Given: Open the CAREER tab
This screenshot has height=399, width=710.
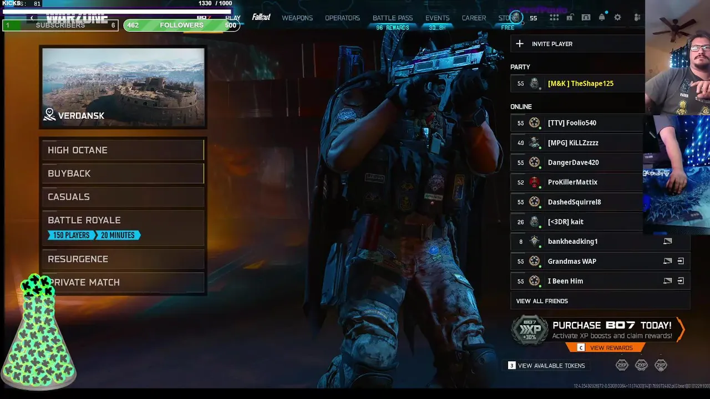Looking at the screenshot, I should [x=474, y=18].
